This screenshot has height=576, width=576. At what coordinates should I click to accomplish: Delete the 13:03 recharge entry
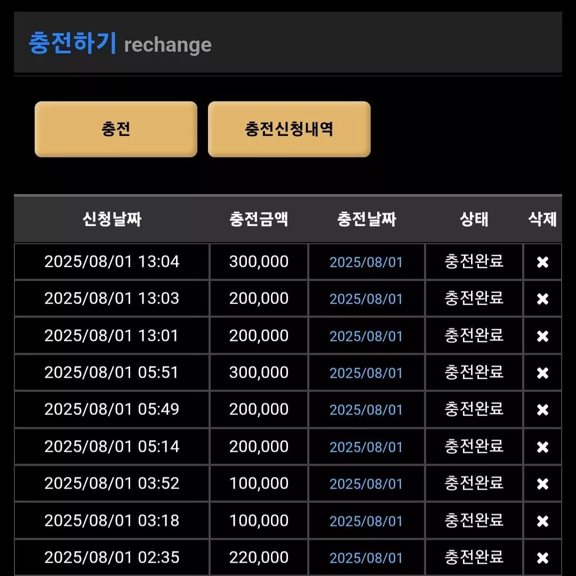point(542,299)
